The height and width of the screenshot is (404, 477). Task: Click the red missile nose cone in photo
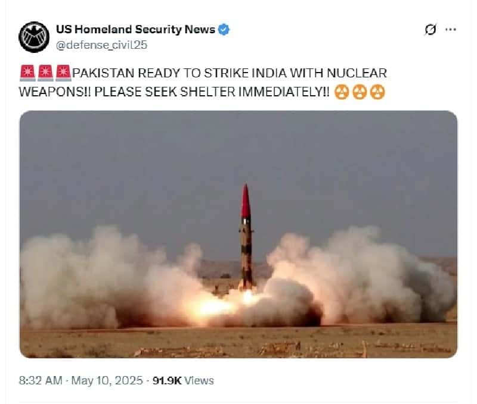(246, 201)
